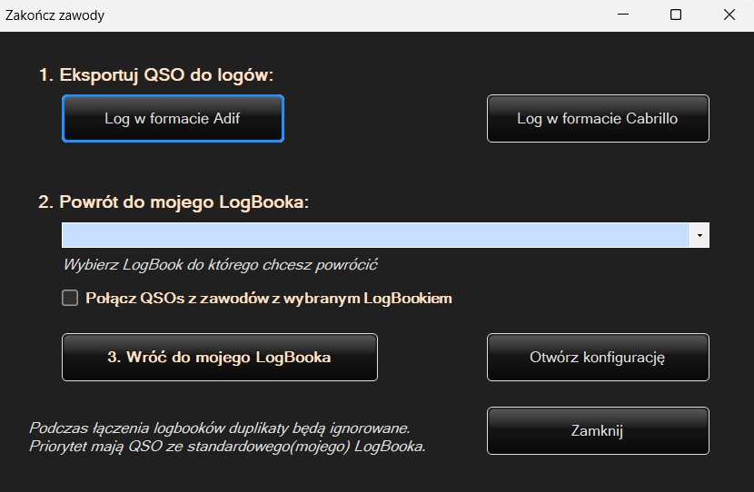Image resolution: width=754 pixels, height=492 pixels.
Task: Maximize the Zakończ zawody window
Action: pyautogui.click(x=676, y=15)
